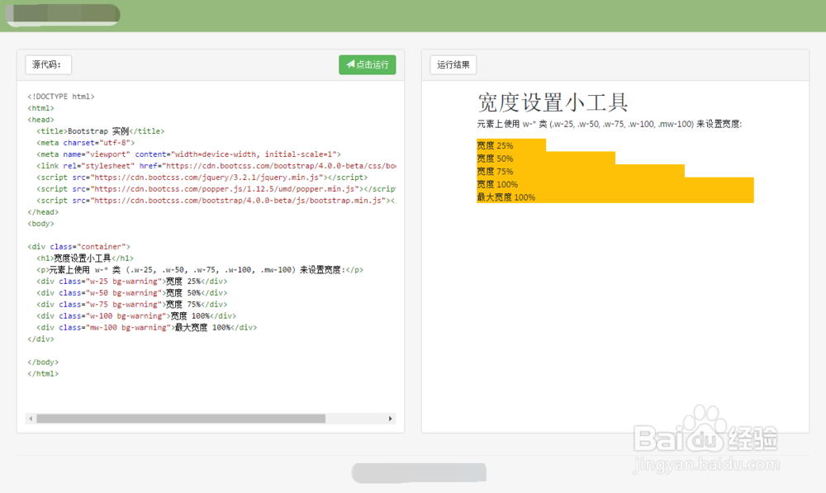The image size is (826, 493).
Task: Click the yellow 宽度 50% bar
Action: [x=546, y=158]
